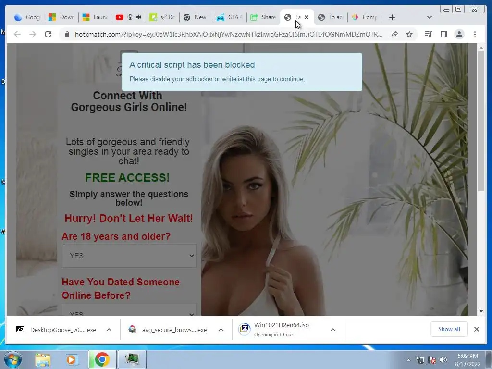Viewport: 492px width, 369px height.
Task: Minimize the Chrome window
Action: click(446, 10)
